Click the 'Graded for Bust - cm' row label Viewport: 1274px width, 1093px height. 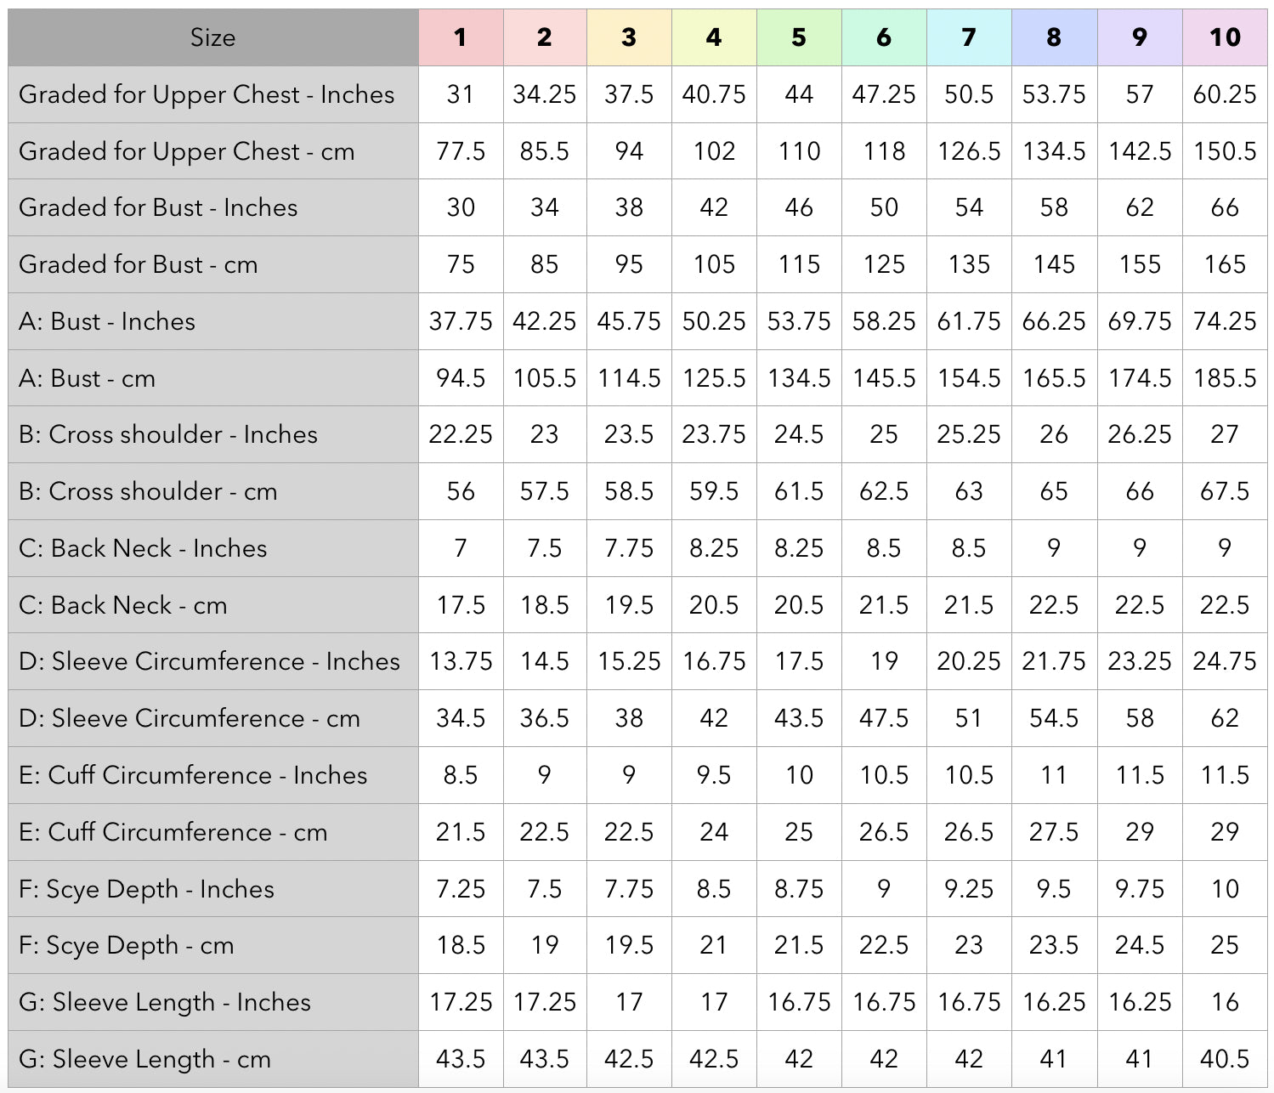pyautogui.click(x=138, y=264)
